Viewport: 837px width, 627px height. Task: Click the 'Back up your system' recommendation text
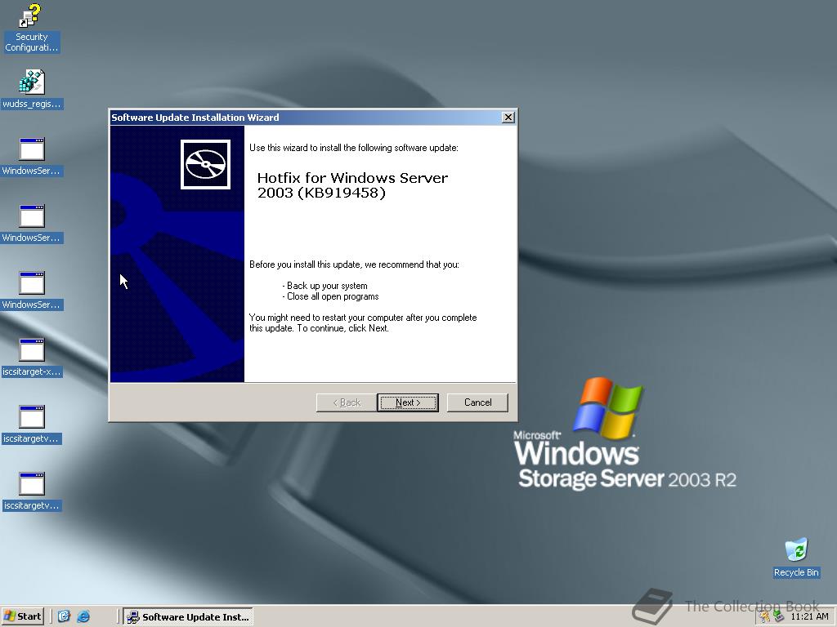(x=327, y=286)
